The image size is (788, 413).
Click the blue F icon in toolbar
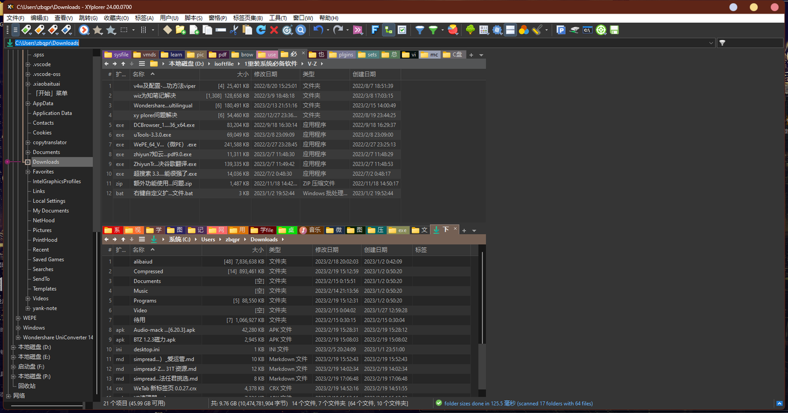click(x=375, y=29)
